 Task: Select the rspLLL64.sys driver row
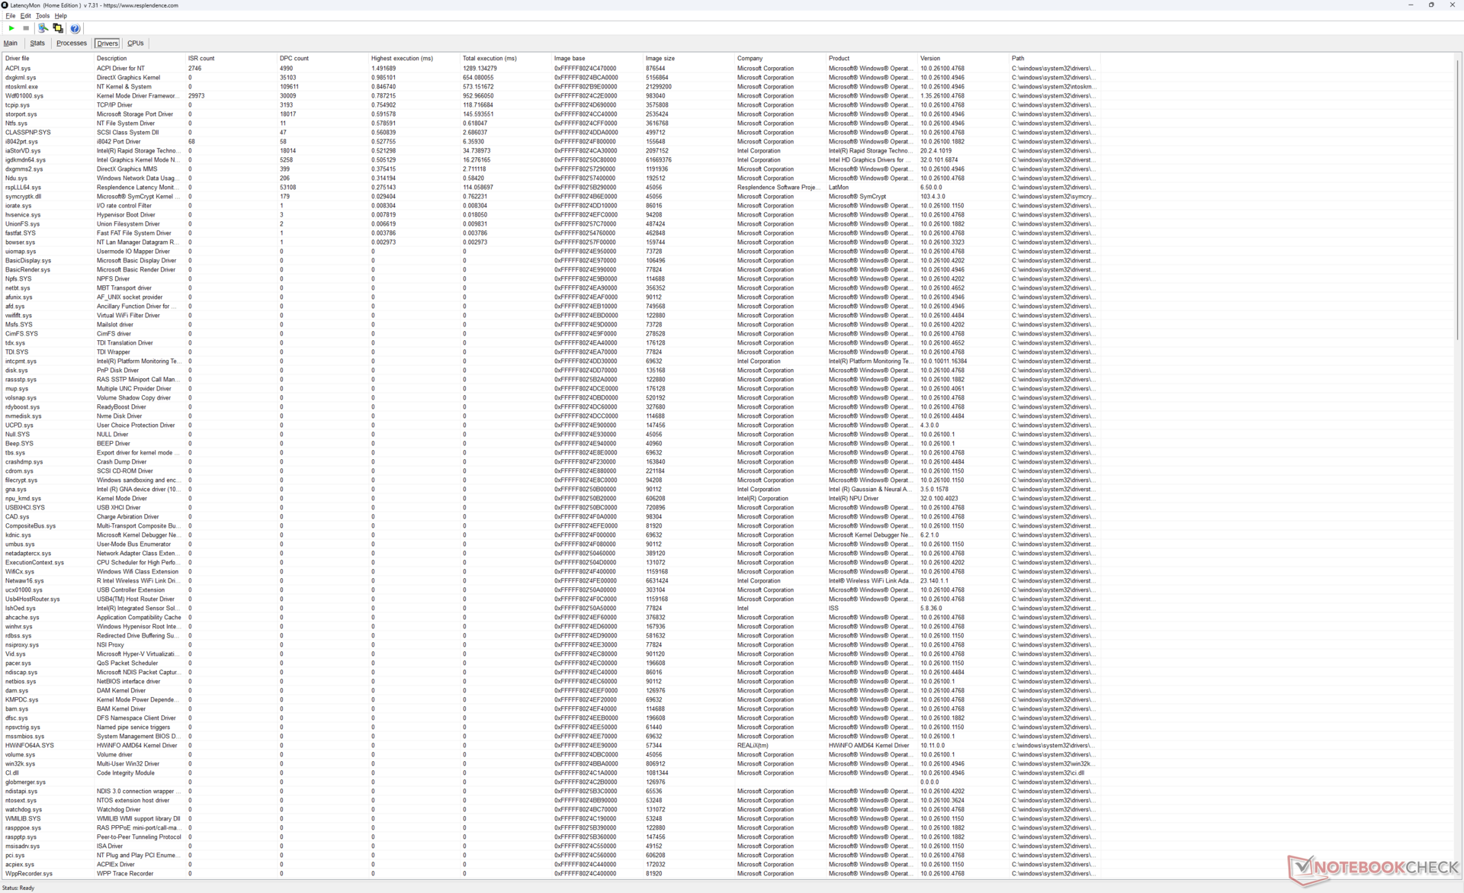click(551, 188)
